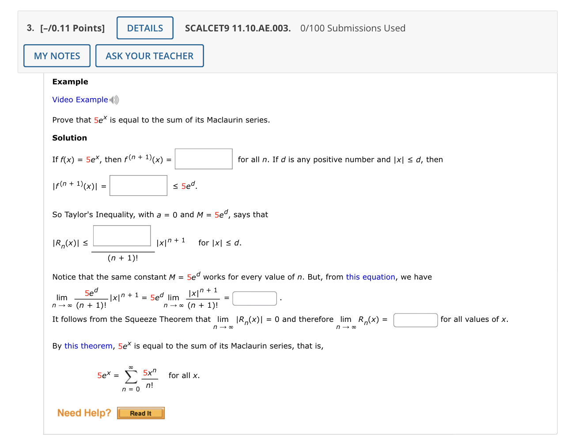
Task: Open the 'this equation' reference link
Action: click(x=370, y=277)
